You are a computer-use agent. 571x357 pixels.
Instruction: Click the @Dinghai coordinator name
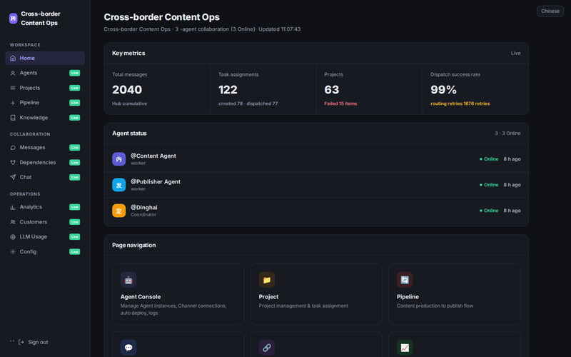(144, 208)
